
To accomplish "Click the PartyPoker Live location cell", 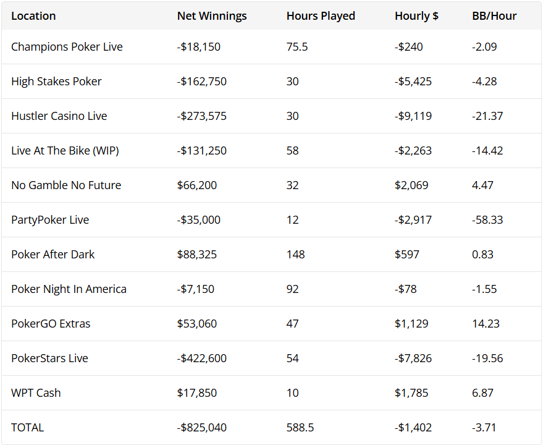I will click(x=51, y=220).
